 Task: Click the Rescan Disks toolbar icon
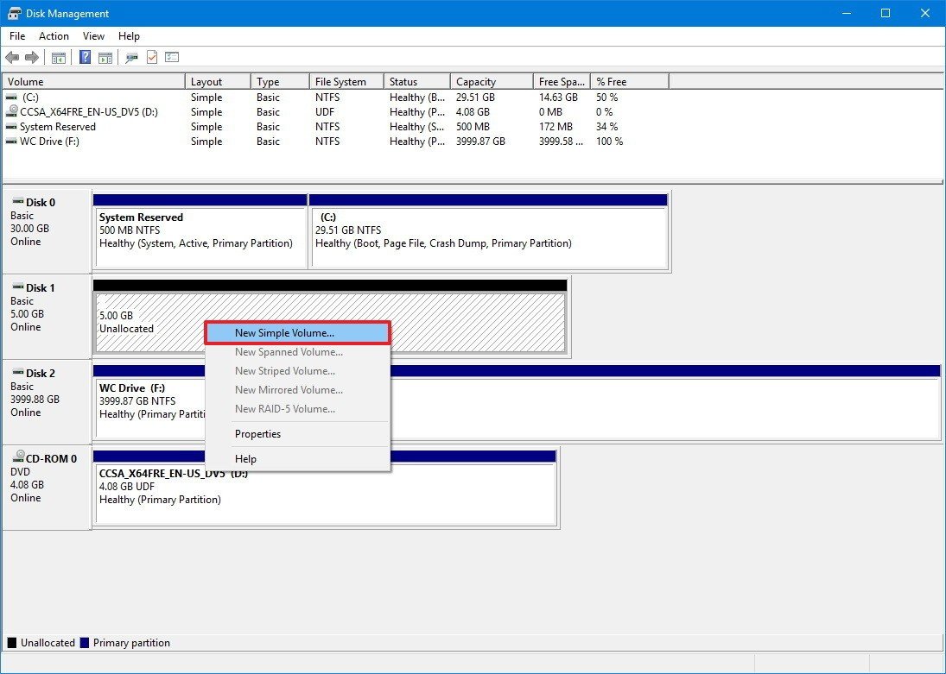click(x=131, y=57)
